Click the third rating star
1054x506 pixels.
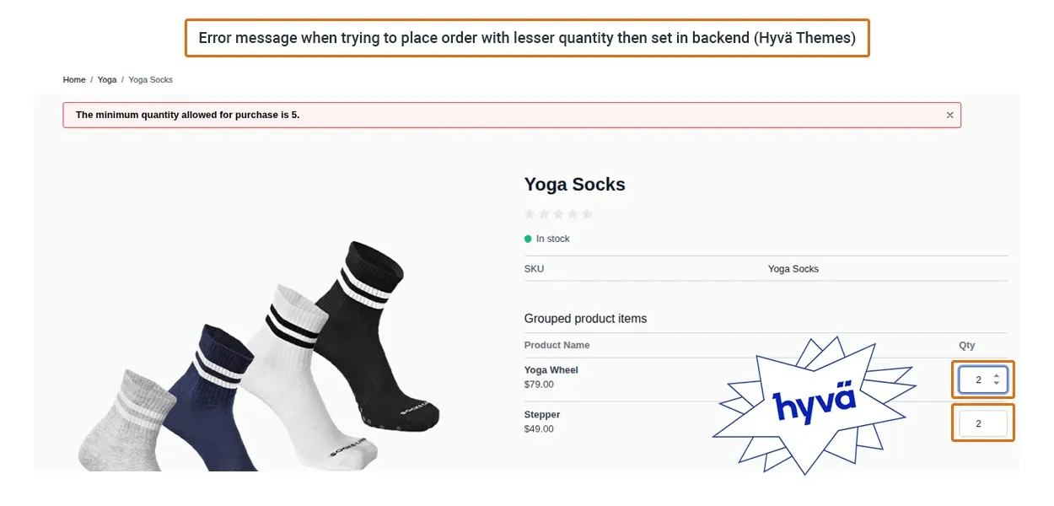558,214
